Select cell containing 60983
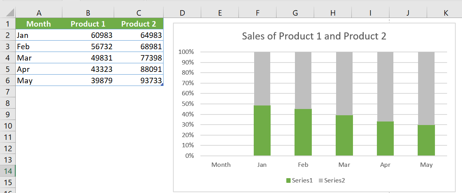The height and width of the screenshot is (193, 462). click(x=88, y=35)
